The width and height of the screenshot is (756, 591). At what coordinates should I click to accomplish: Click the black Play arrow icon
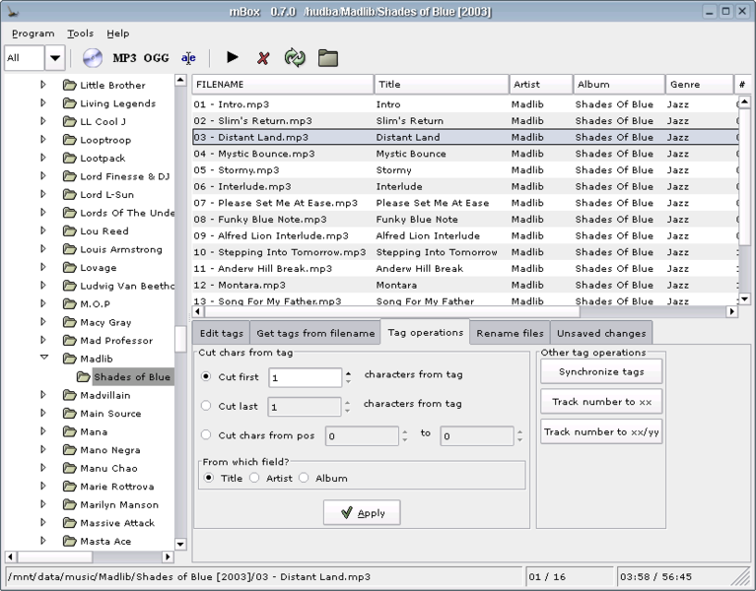coord(233,57)
